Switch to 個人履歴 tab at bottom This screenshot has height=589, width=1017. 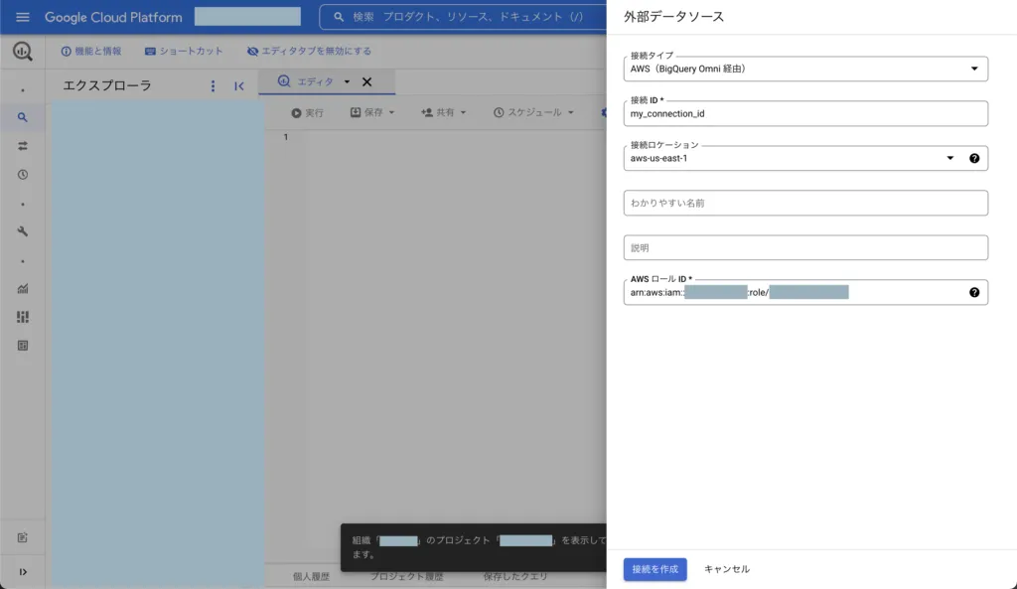click(311, 576)
